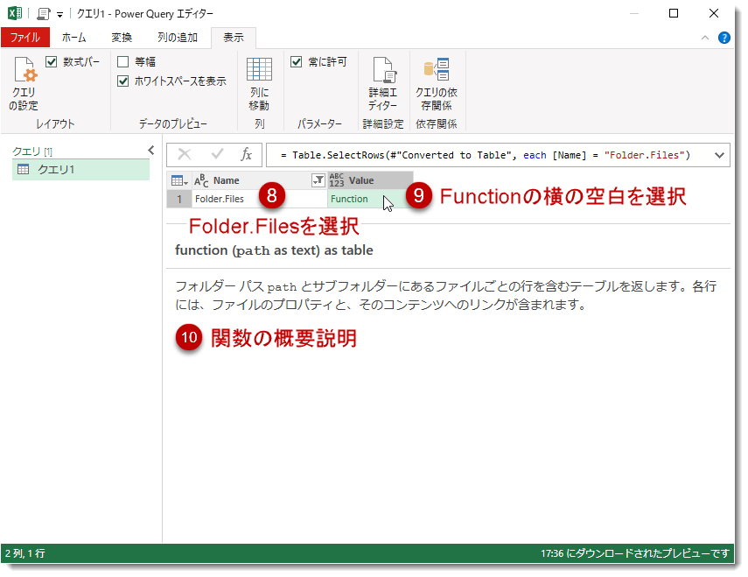Open the 詳細エディター (Advanced Editor)
The width and height of the screenshot is (748, 577).
(x=384, y=79)
